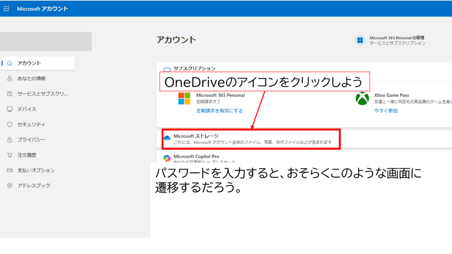This screenshot has height=254, width=452.
Task: Click the Microsoft 365 Personal colored logo
Action: tap(184, 99)
